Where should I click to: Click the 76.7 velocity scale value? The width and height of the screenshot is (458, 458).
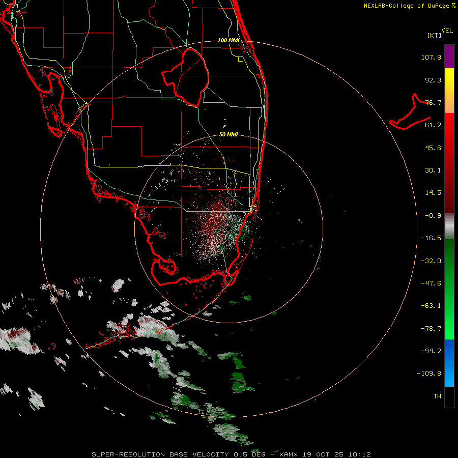pyautogui.click(x=433, y=102)
